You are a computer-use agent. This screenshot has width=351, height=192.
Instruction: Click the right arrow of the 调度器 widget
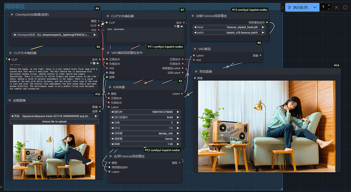pyautogui.click(x=178, y=139)
